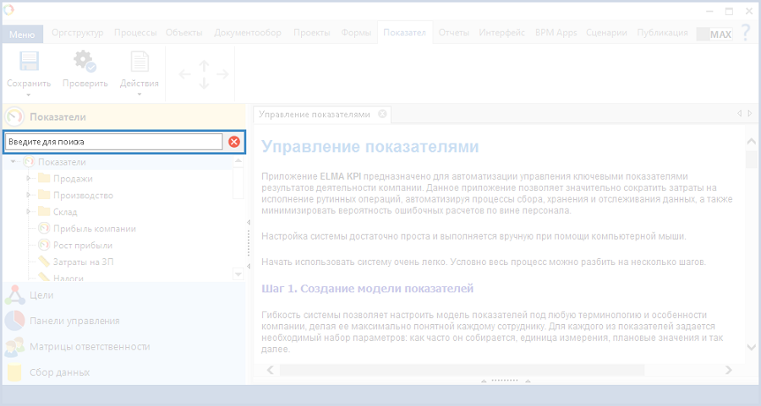Open the Responsibility matrices icon
The height and width of the screenshot is (406, 761).
coord(14,347)
